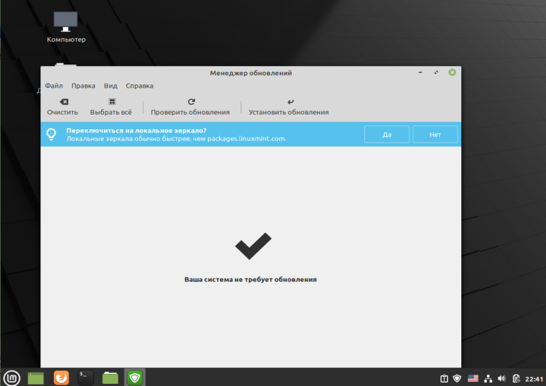This screenshot has width=546, height=386.
Task: Click text Переключиться на локальное зеркало?
Action: pyautogui.click(x=136, y=131)
